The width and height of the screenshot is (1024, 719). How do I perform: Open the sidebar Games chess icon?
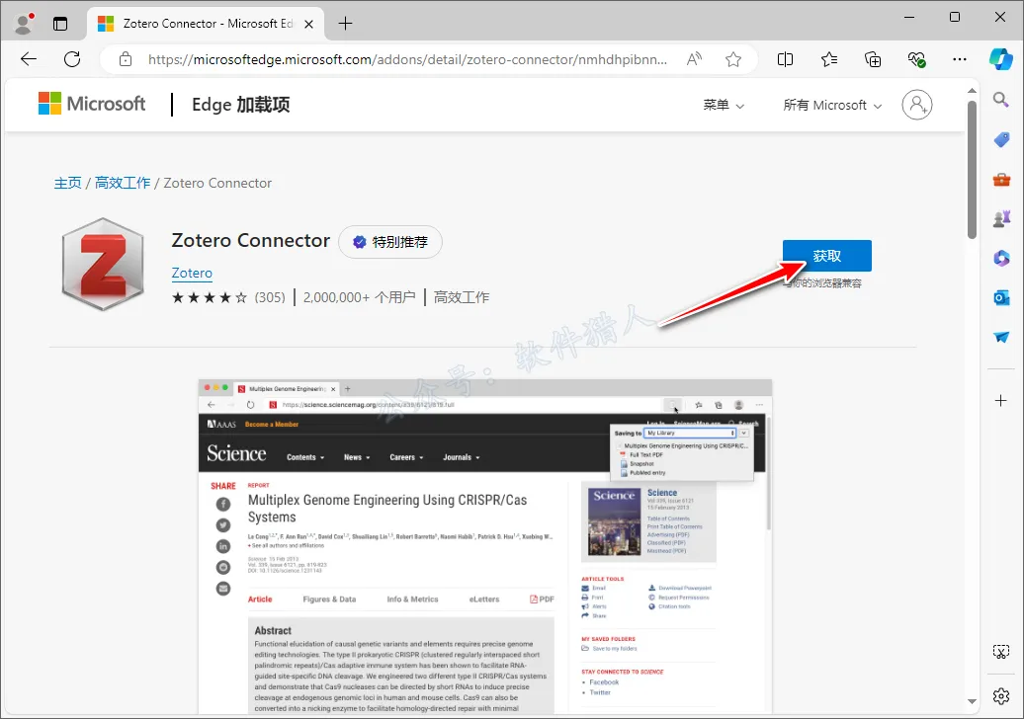pyautogui.click(x=1001, y=218)
